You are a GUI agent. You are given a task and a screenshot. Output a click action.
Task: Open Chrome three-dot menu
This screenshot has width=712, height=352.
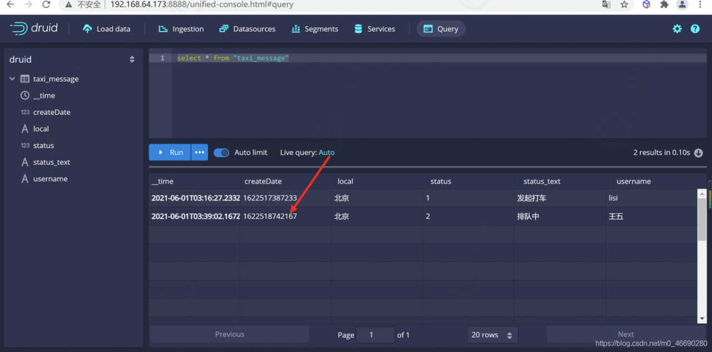pos(700,4)
